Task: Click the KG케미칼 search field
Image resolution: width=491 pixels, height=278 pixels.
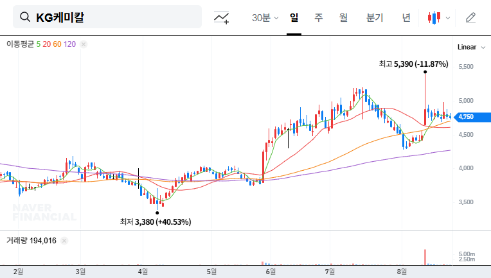Action: (107, 17)
